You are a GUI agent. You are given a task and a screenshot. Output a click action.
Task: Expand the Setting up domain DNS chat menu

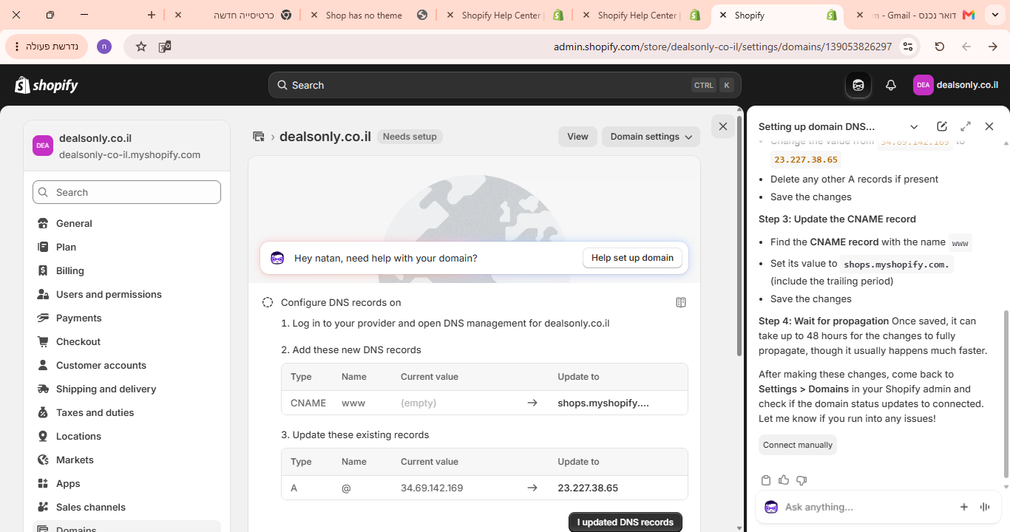[x=914, y=126]
